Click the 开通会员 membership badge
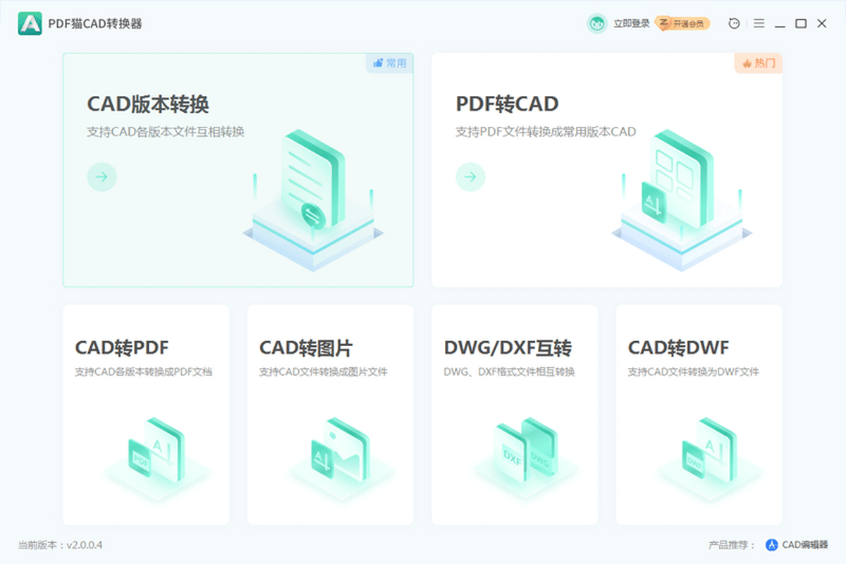Viewport: 846px width, 564px height. (x=682, y=23)
